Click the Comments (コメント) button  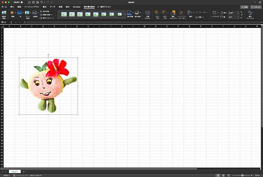tap(256, 7)
